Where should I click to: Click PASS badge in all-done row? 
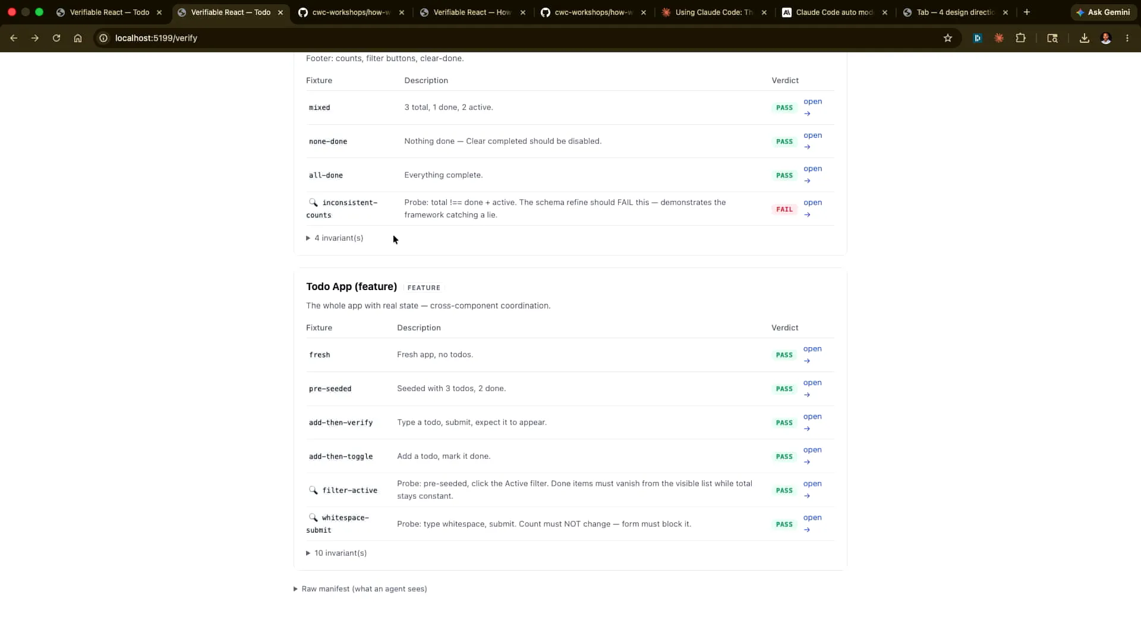784,175
